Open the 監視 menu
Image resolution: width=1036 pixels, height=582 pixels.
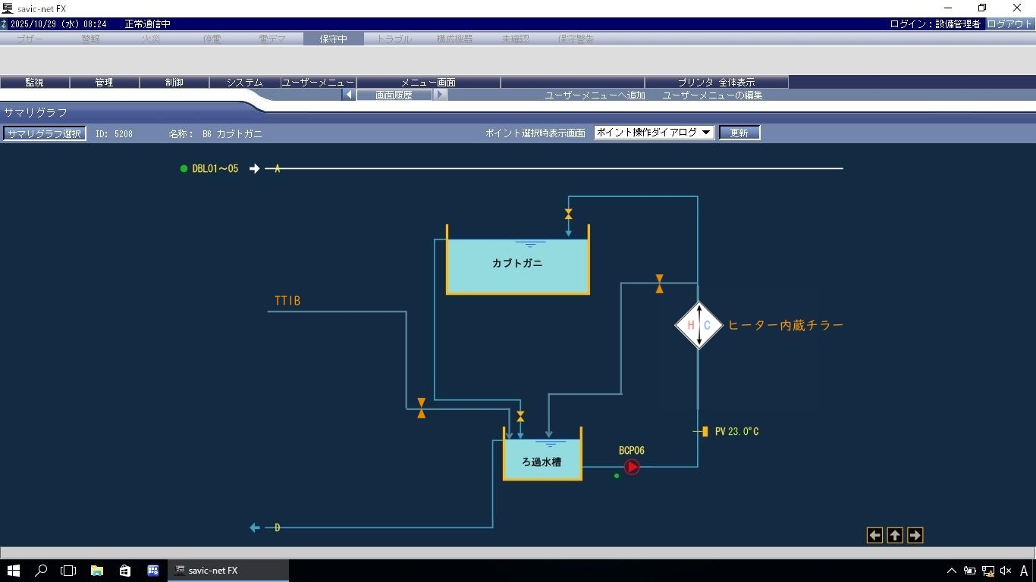pos(35,82)
